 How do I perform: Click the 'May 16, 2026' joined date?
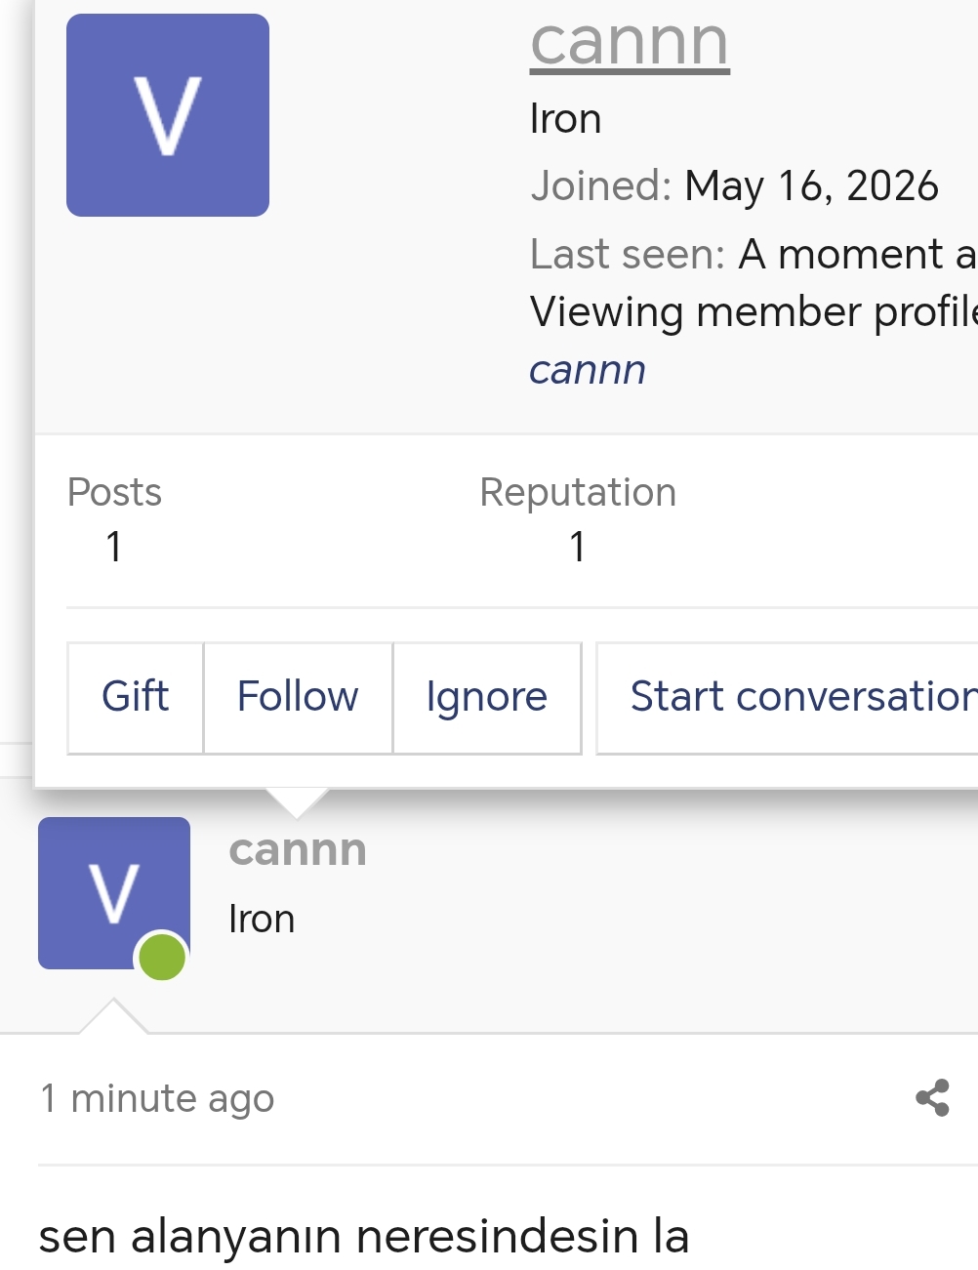coord(811,186)
